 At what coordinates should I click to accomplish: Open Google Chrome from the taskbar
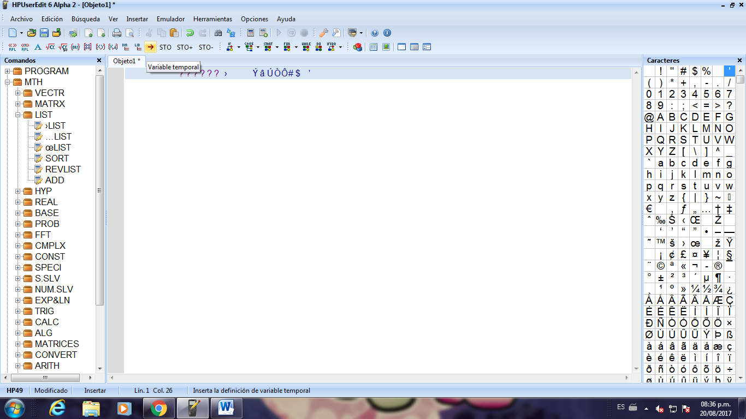pos(159,408)
